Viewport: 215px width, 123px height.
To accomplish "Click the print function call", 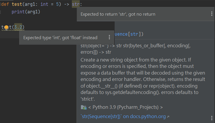I will (x=18, y=12).
